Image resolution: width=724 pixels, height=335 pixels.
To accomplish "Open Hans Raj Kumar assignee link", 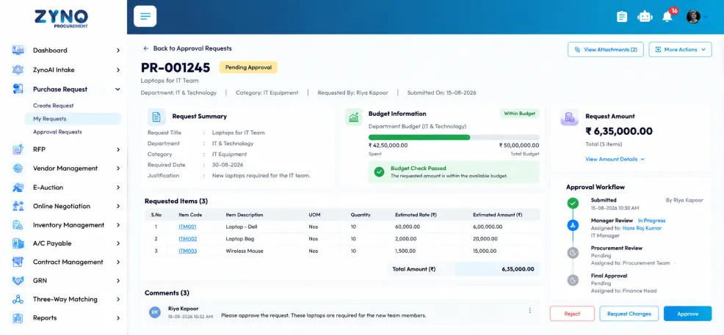I will pos(642,228).
